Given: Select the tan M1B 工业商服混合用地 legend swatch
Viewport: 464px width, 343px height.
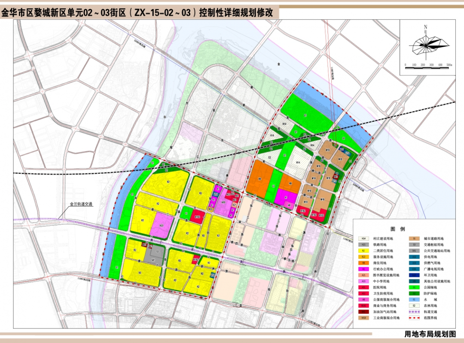Looking at the screenshot, I should 363,318.
